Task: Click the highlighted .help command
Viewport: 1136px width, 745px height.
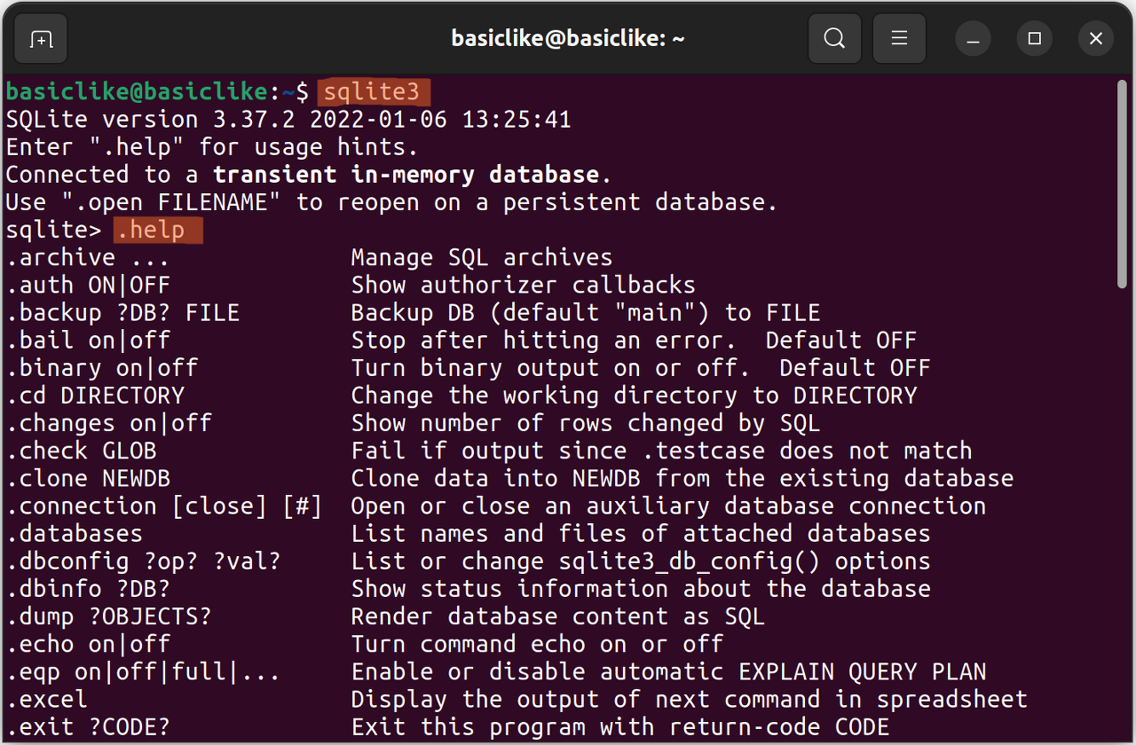Action: [x=157, y=230]
